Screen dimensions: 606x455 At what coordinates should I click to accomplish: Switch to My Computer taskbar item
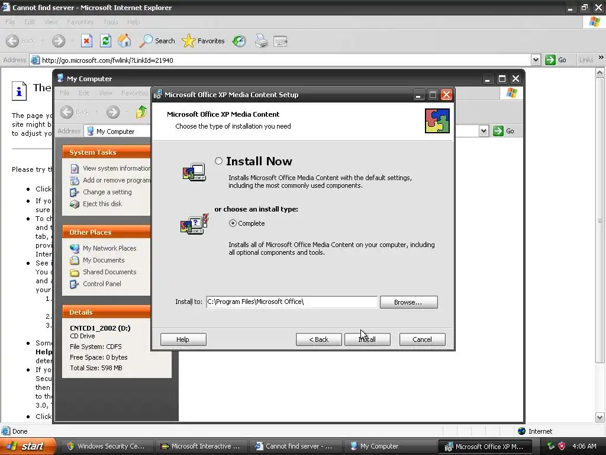pyautogui.click(x=389, y=446)
